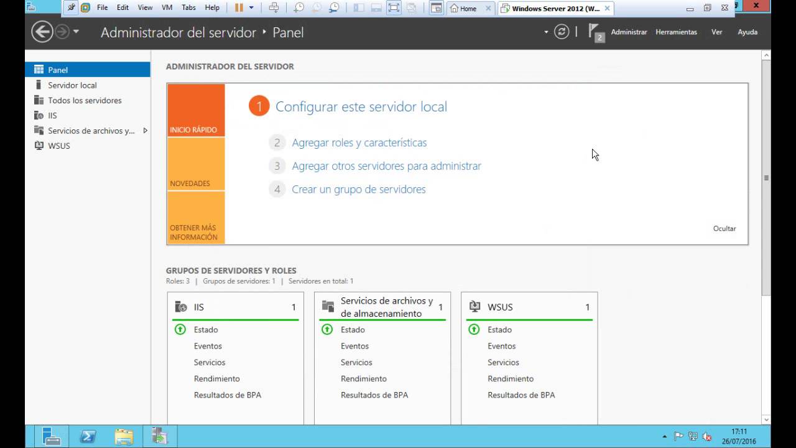Click the back navigation arrow in Server Manager
This screenshot has width=796, height=448.
pos(42,32)
